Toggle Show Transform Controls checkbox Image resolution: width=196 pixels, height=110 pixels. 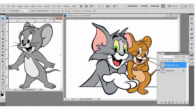(x=31, y=11)
